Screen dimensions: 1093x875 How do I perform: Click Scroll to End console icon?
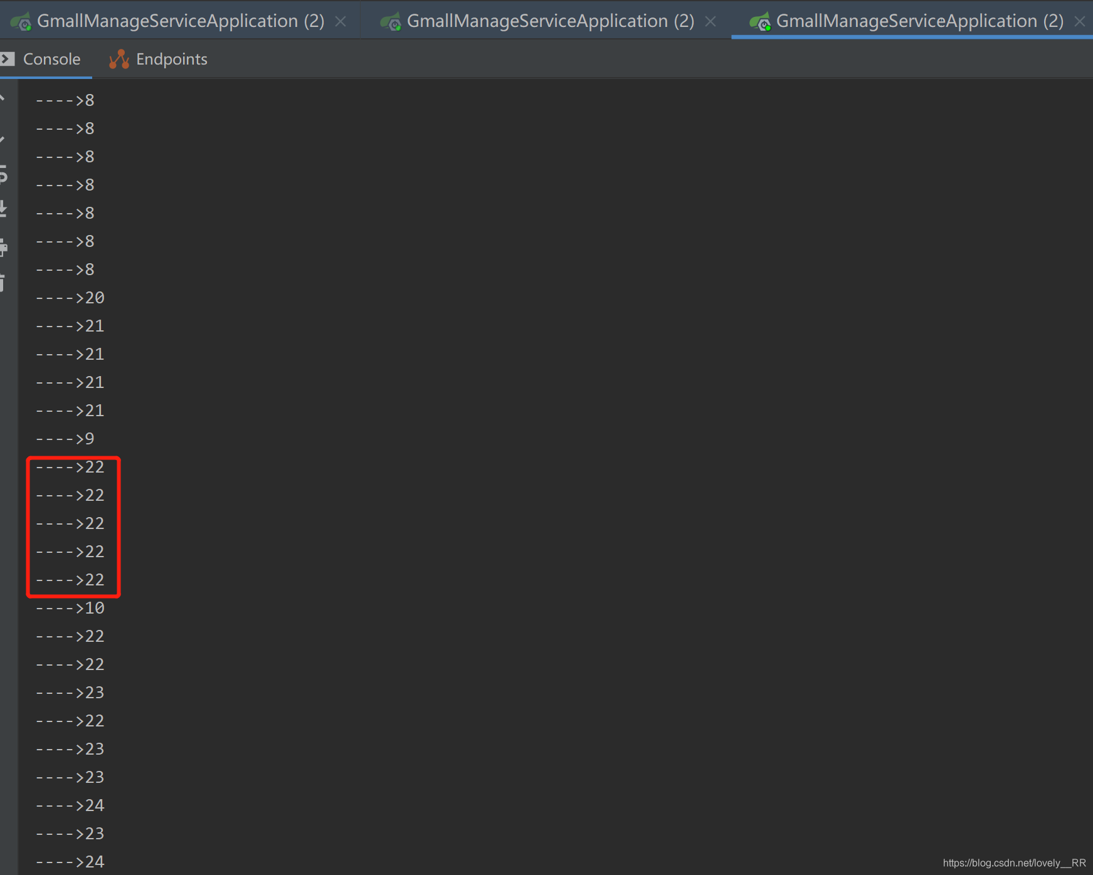pyautogui.click(x=3, y=209)
